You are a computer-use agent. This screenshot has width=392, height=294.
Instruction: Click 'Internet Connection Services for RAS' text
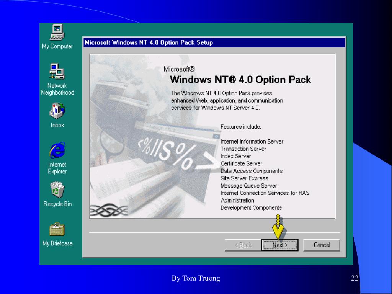(265, 193)
